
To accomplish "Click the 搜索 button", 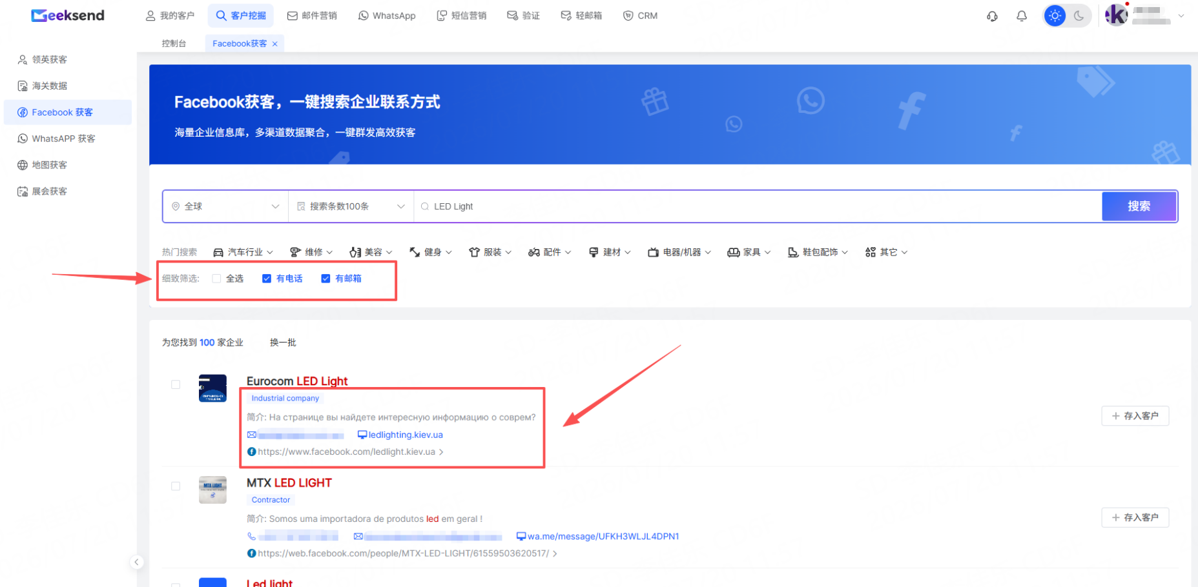I will (x=1139, y=206).
